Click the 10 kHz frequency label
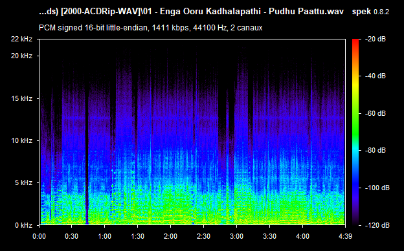The image size is (404, 251). 21,140
